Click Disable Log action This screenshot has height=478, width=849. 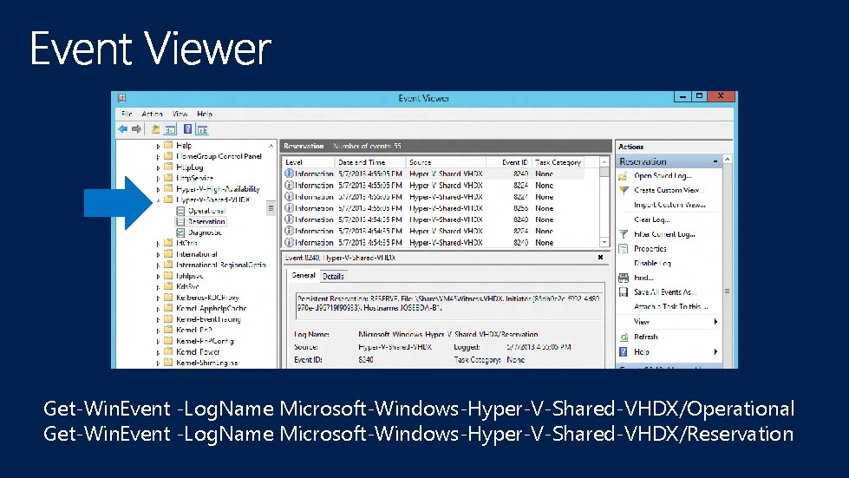coord(652,263)
